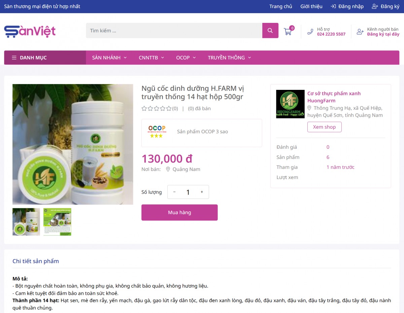Image resolution: width=404 pixels, height=313 pixels.
Task: Click the Tìm kiếm search field
Action: pos(174,31)
